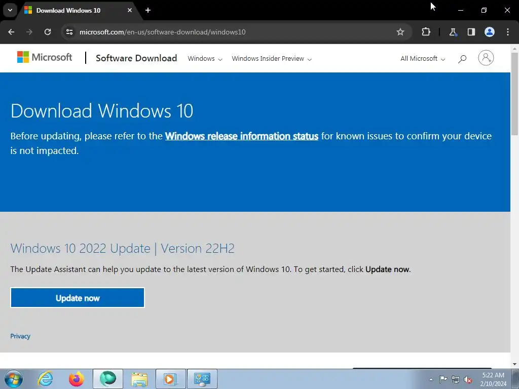Click the forward navigation arrow
Screen dimensions: 519x389
click(29, 32)
